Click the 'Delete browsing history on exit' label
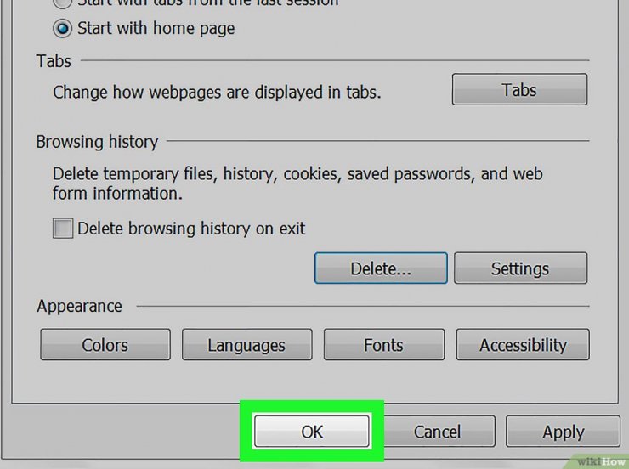The width and height of the screenshot is (629, 469). point(191,229)
